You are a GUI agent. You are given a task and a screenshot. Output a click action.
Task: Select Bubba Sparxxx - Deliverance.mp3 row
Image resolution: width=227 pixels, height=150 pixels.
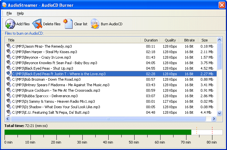[111, 96]
